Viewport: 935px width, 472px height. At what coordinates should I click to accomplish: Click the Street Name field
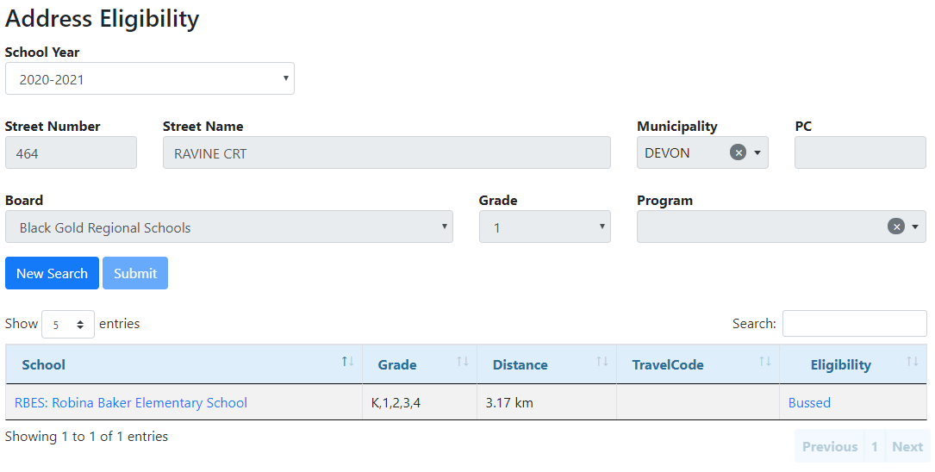click(386, 153)
